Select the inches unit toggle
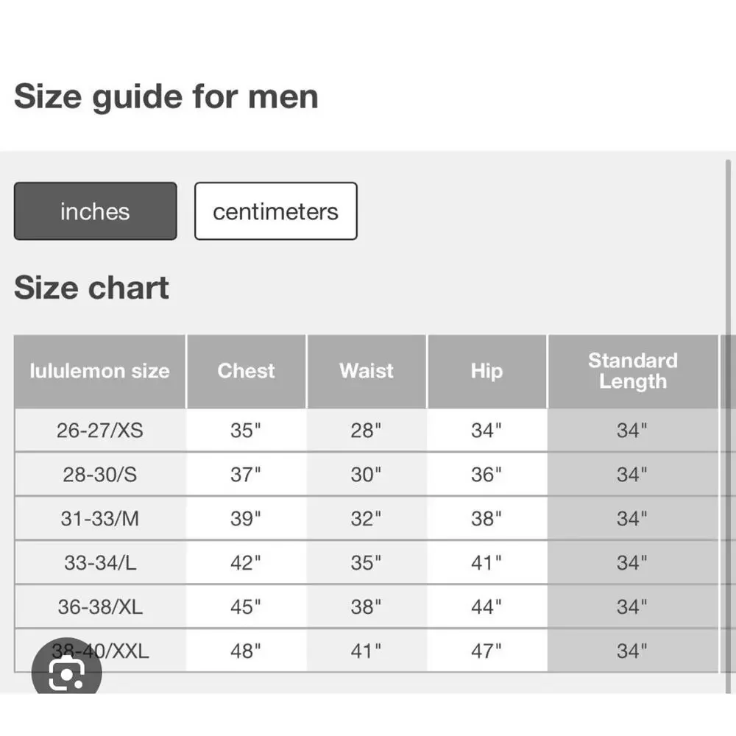This screenshot has width=736, height=736. coord(95,211)
